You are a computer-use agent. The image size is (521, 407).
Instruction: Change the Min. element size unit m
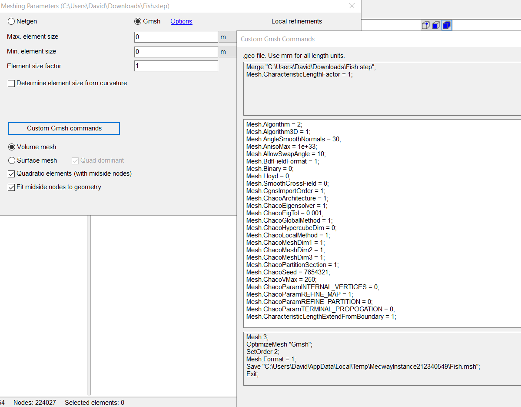(227, 52)
